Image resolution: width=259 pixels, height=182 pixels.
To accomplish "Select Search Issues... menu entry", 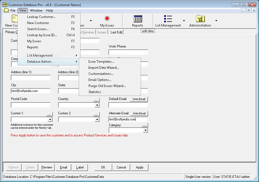I will tap(49, 29).
